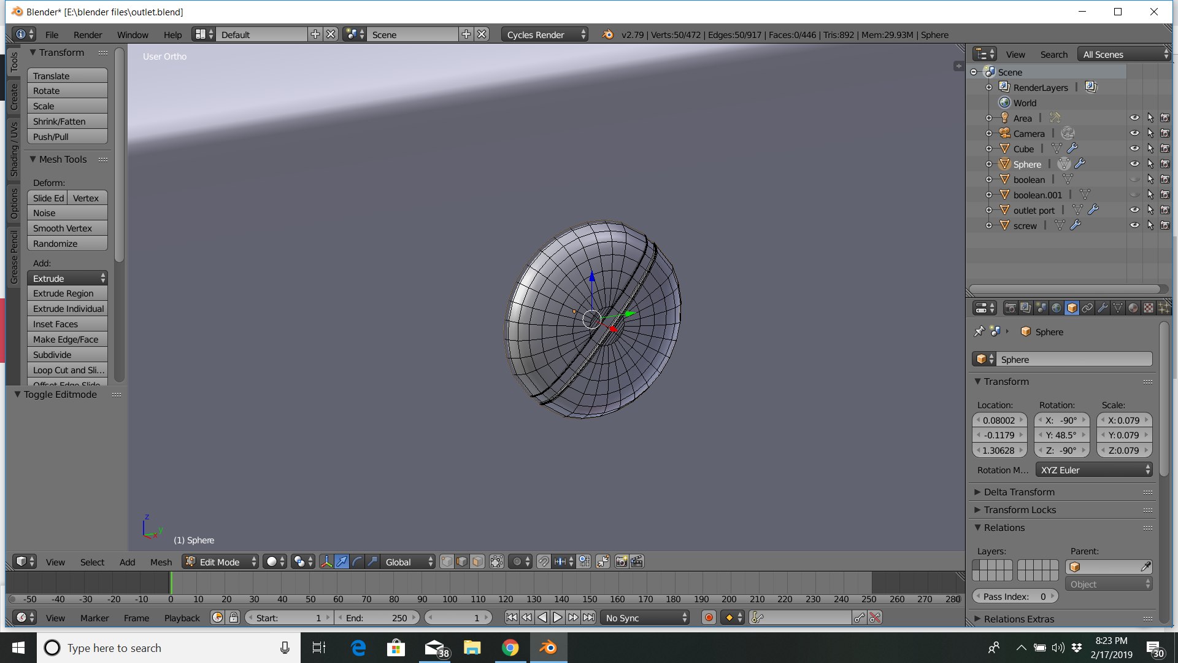Click the Inset Faces button
1178x663 pixels.
click(x=67, y=324)
